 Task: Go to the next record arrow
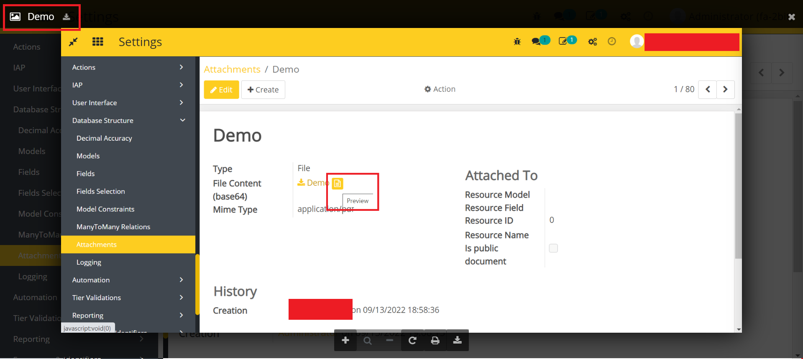725,89
